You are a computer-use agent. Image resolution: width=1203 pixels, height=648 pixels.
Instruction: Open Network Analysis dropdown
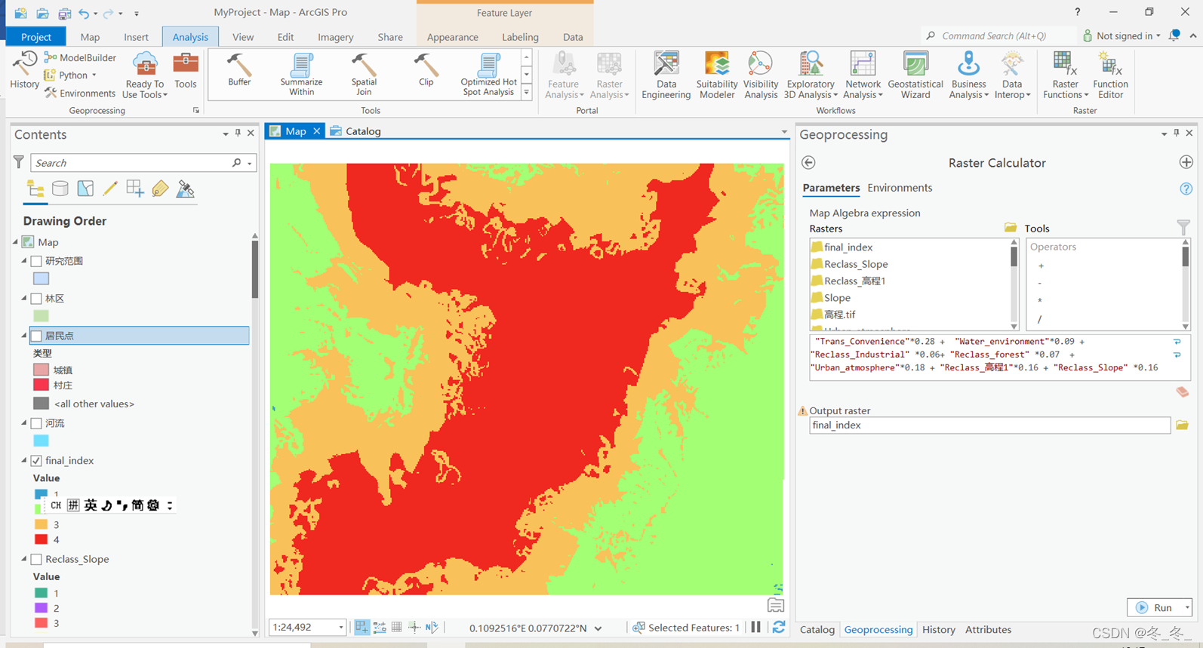point(863,95)
